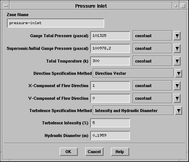The height and width of the screenshot is (162, 189).
Task: Open the window menu icon in title bar
Action: (x=6, y=6)
